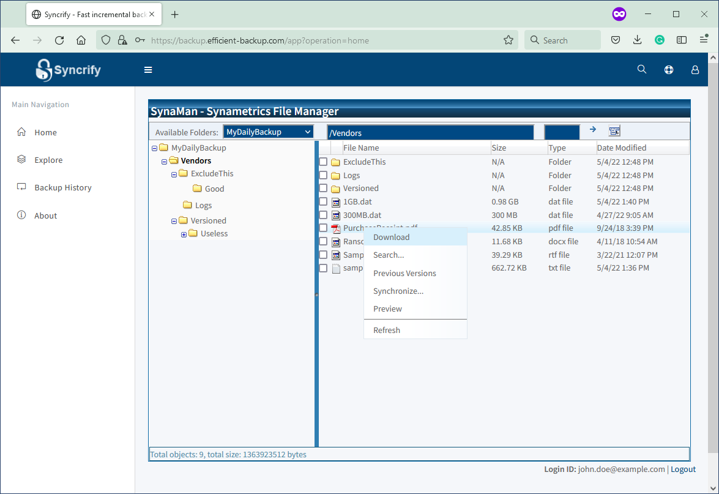This screenshot has width=719, height=494.
Task: Click the blue arrow to navigate to path
Action: point(592,130)
